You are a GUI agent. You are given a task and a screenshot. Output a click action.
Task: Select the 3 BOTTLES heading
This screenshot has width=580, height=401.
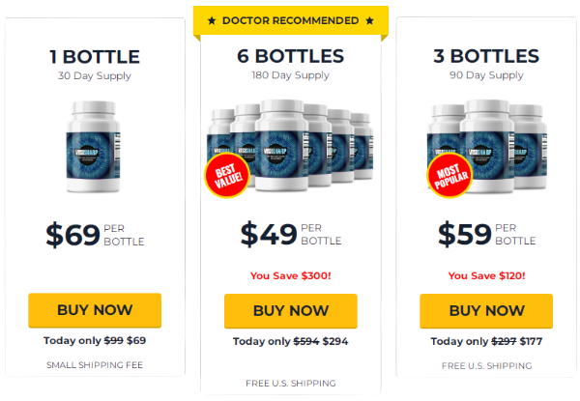486,56
